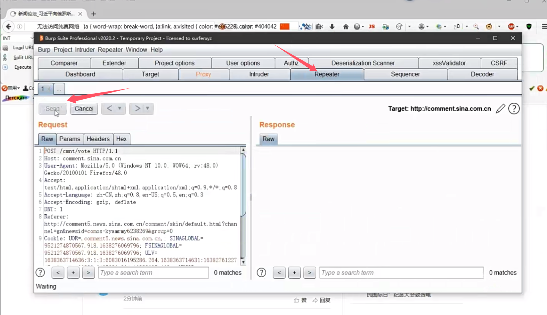Image resolution: width=547 pixels, height=315 pixels.
Task: Click response search term field
Action: [402, 273]
